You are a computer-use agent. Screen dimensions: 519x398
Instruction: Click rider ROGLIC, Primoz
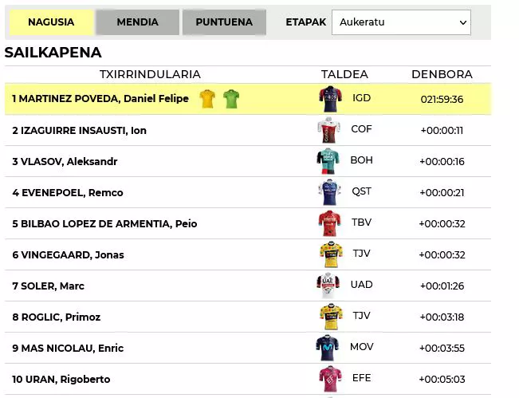click(x=57, y=317)
